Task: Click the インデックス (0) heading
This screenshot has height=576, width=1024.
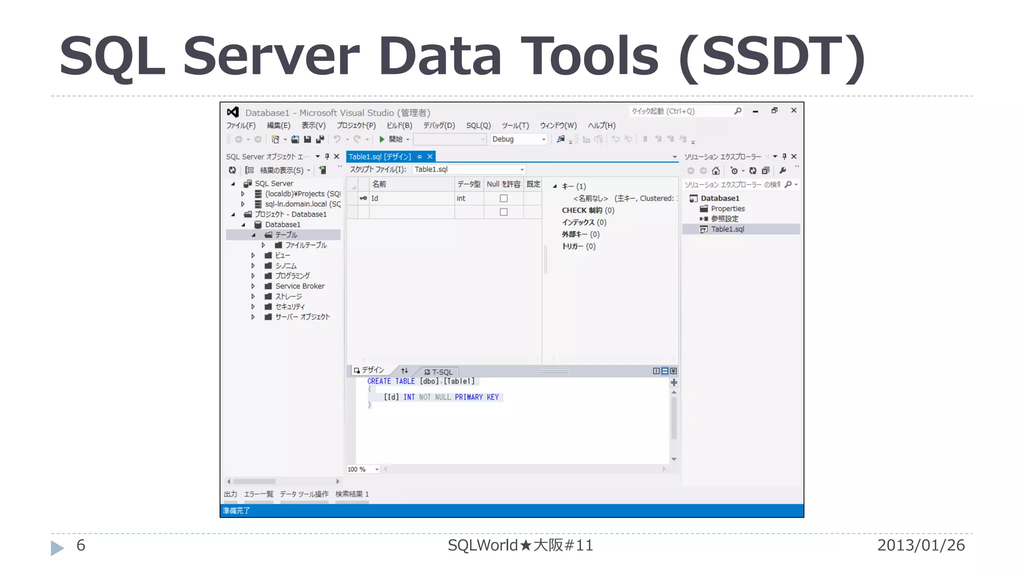Action: coord(584,222)
